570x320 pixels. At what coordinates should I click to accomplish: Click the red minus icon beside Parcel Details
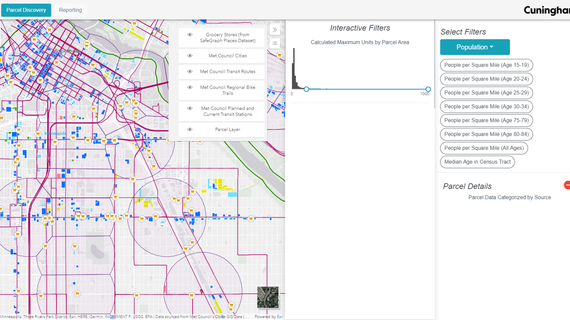(x=567, y=185)
